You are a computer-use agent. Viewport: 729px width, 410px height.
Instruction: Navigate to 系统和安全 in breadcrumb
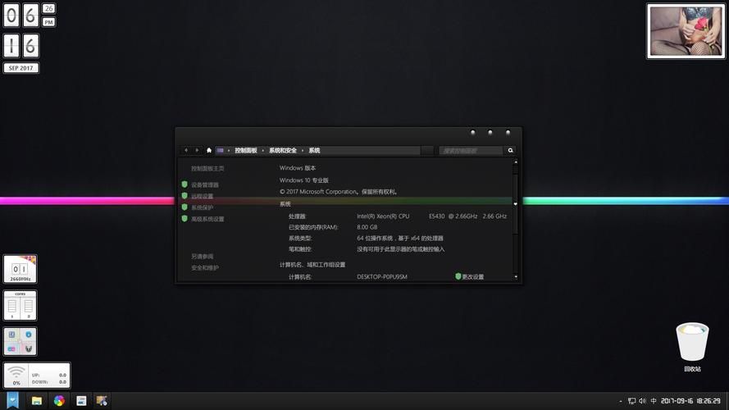(283, 150)
